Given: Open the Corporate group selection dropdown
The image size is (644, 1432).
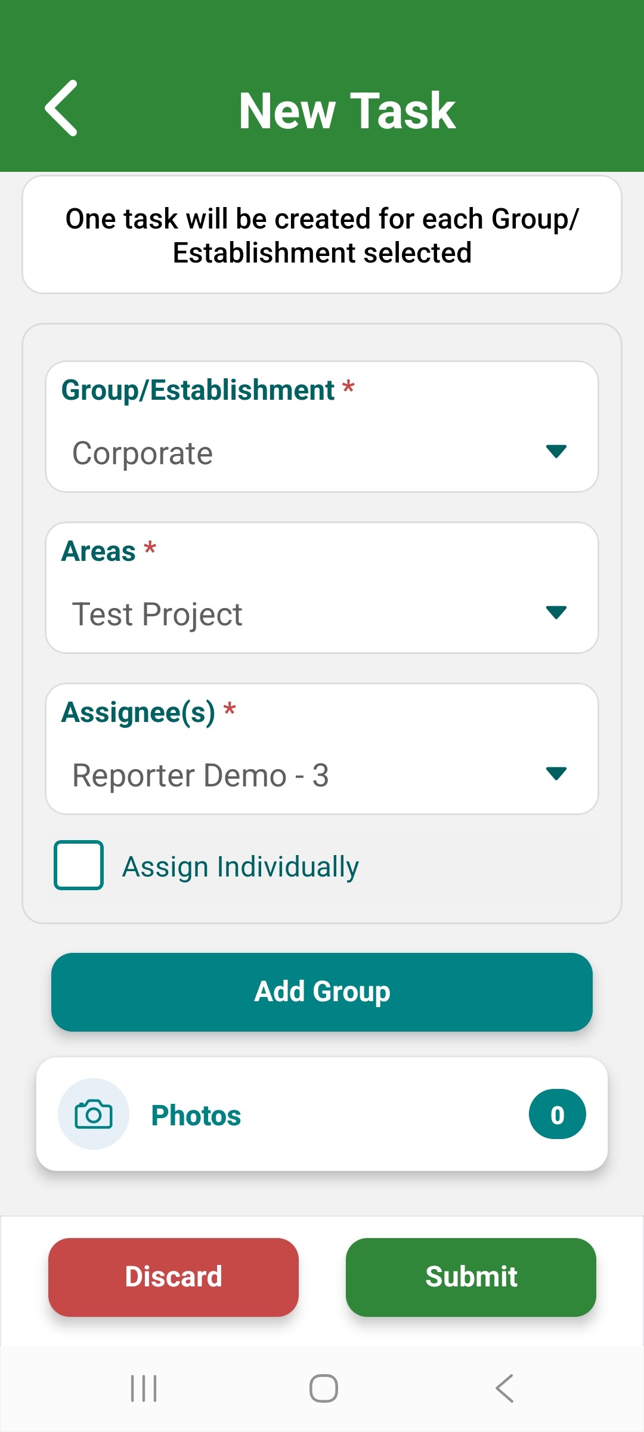Looking at the screenshot, I should (322, 427).
